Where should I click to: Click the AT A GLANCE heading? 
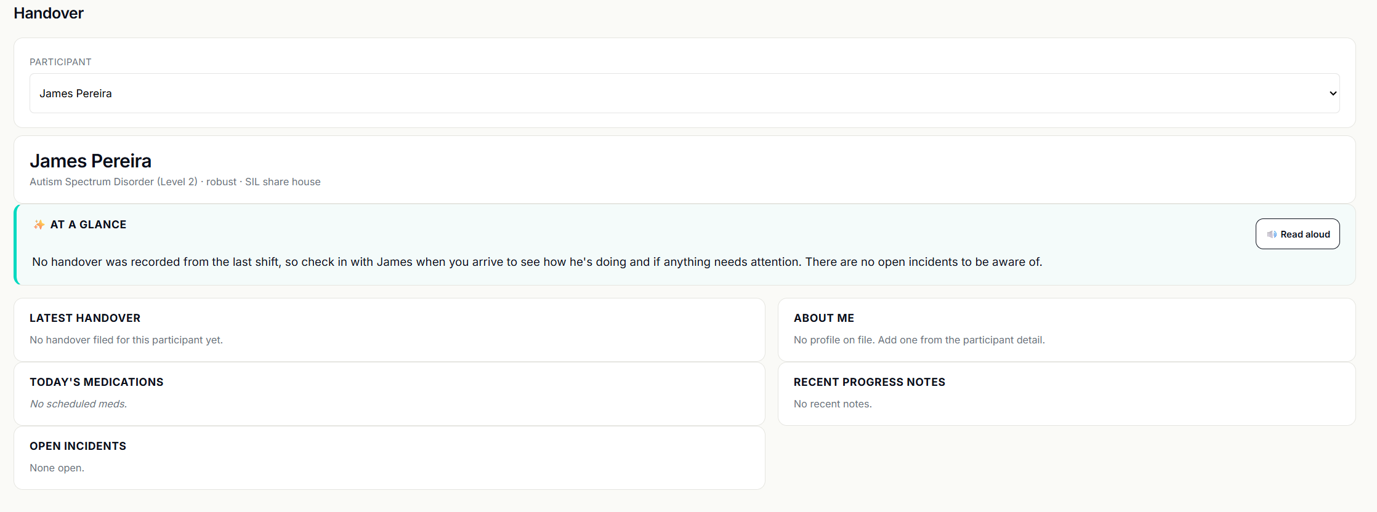pyautogui.click(x=88, y=225)
